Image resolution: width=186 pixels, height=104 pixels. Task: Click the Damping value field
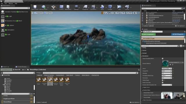(x=167, y=73)
